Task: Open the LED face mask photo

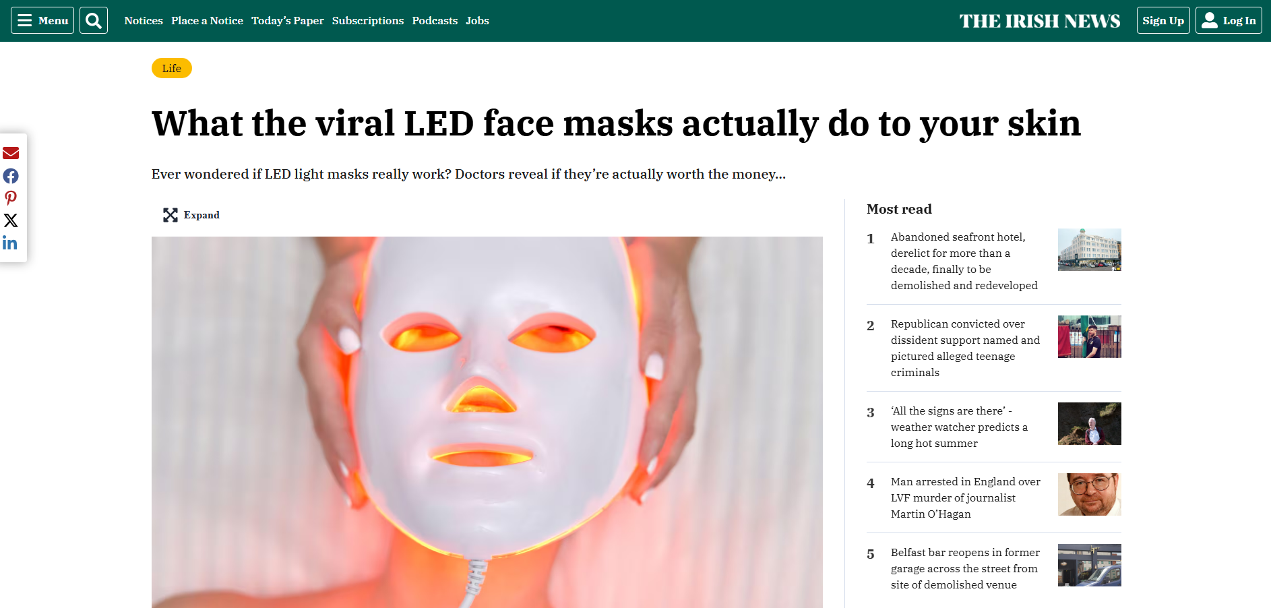Action: tap(487, 422)
